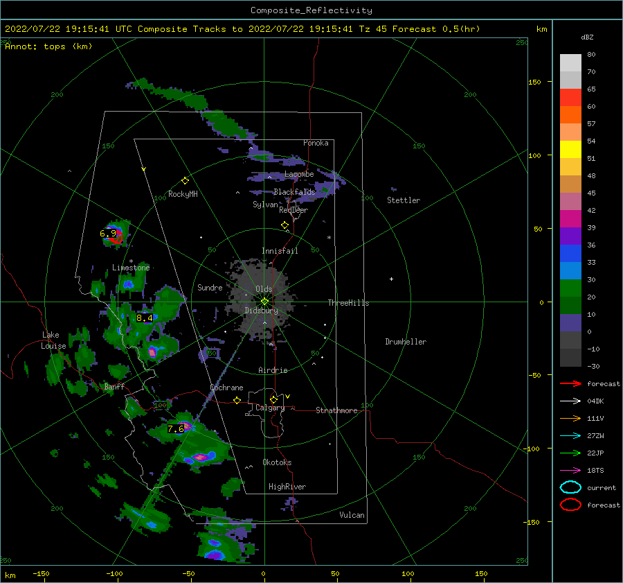Click the dBZ legend heading
623x583 pixels.
point(587,37)
